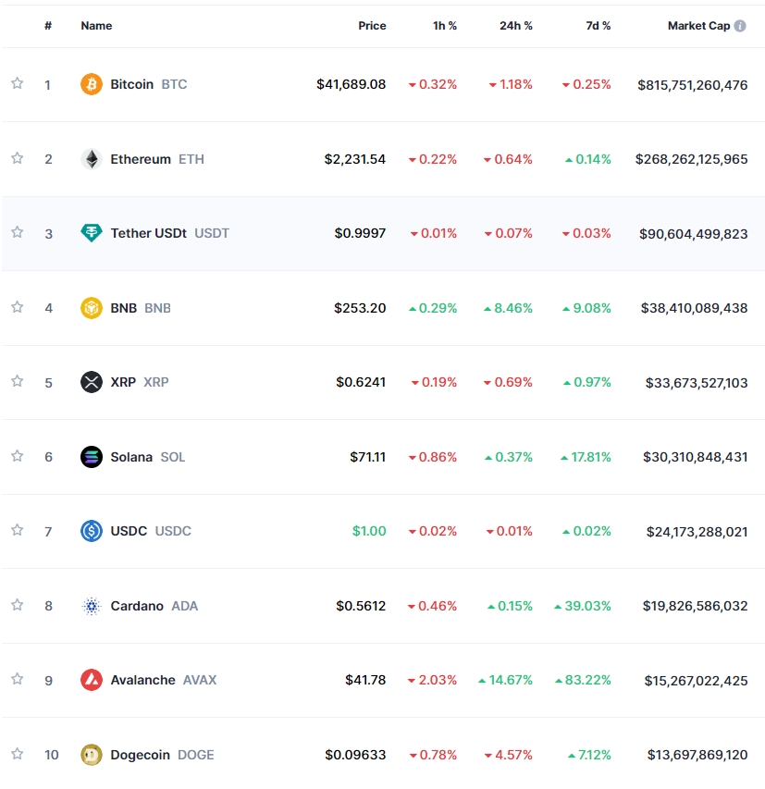Sort by the # rank column header

click(x=48, y=26)
